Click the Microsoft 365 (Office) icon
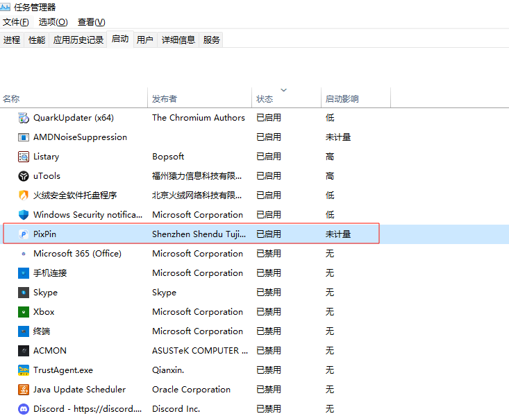This screenshot has height=416, width=509. pos(24,254)
